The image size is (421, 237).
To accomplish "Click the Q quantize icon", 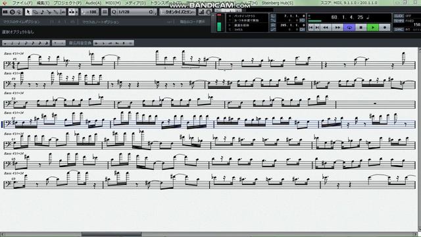I will coord(114,12).
